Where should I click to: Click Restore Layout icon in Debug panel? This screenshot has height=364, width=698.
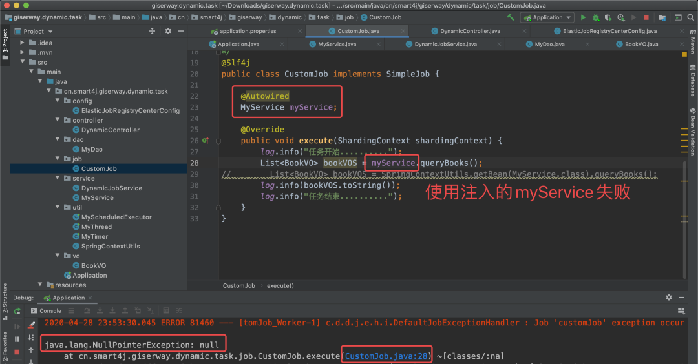(681, 310)
